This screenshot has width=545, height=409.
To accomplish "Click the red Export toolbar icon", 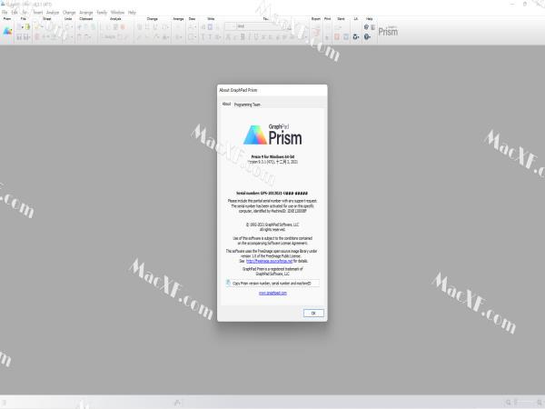I will coord(316,32).
